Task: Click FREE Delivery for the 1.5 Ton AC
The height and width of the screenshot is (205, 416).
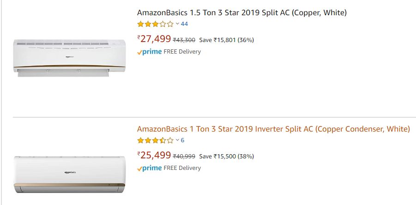Action: point(182,52)
